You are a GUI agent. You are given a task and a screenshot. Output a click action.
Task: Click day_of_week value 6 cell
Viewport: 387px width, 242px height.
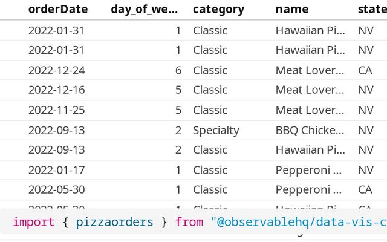pos(178,70)
